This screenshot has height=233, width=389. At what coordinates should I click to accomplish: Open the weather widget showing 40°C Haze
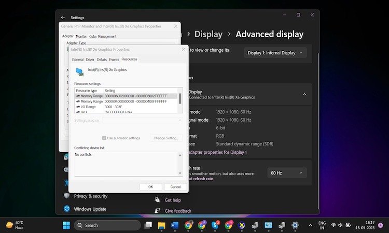coord(15,225)
